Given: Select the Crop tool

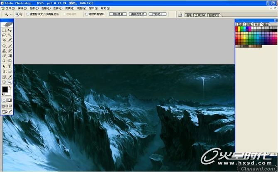Looking at the screenshot, I should pos(4,40).
